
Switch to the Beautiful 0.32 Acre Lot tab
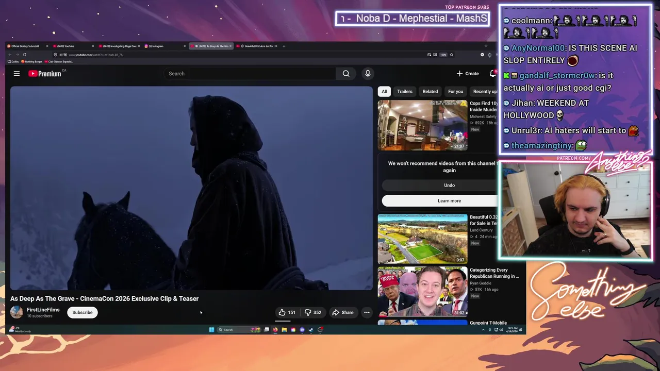(x=256, y=46)
